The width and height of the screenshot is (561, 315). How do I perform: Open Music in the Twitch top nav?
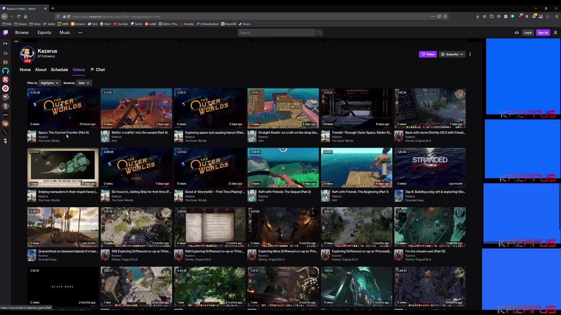click(65, 33)
